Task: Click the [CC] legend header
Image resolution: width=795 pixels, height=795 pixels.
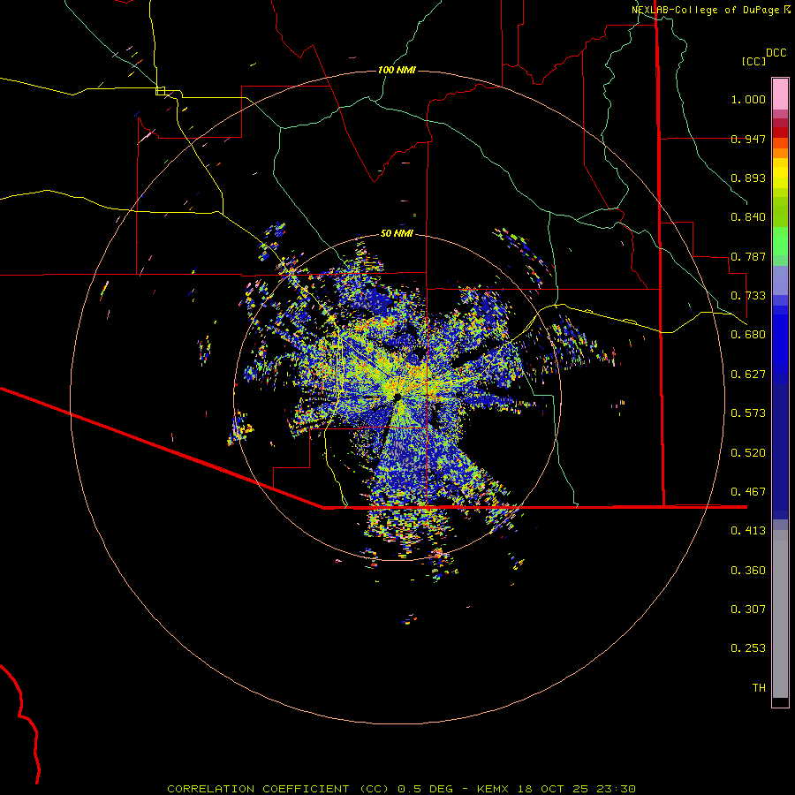Action: pyautogui.click(x=753, y=61)
